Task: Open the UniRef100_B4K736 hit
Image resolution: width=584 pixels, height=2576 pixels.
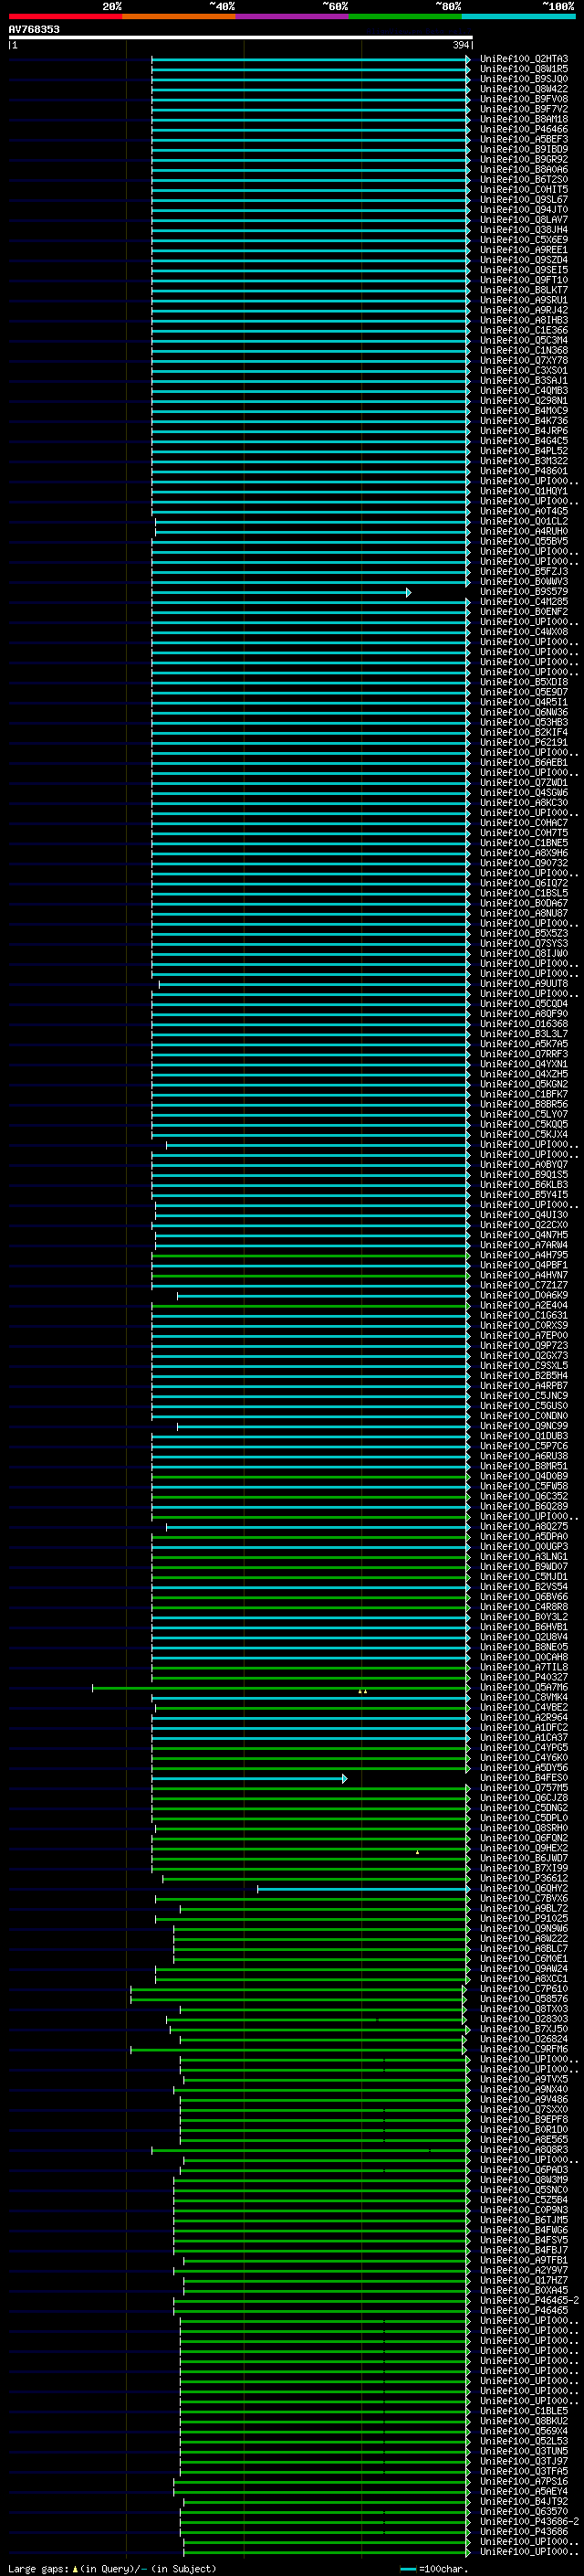Action: [524, 421]
